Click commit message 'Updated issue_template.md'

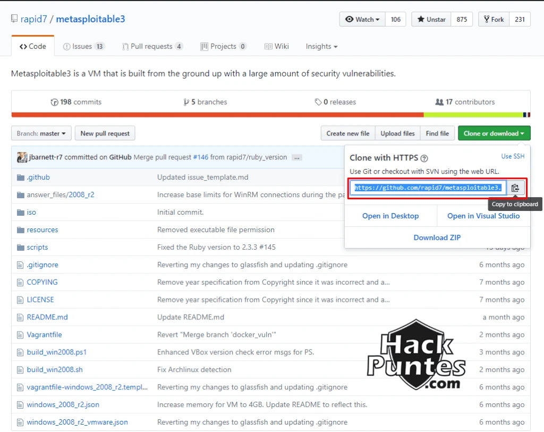pyautogui.click(x=203, y=177)
